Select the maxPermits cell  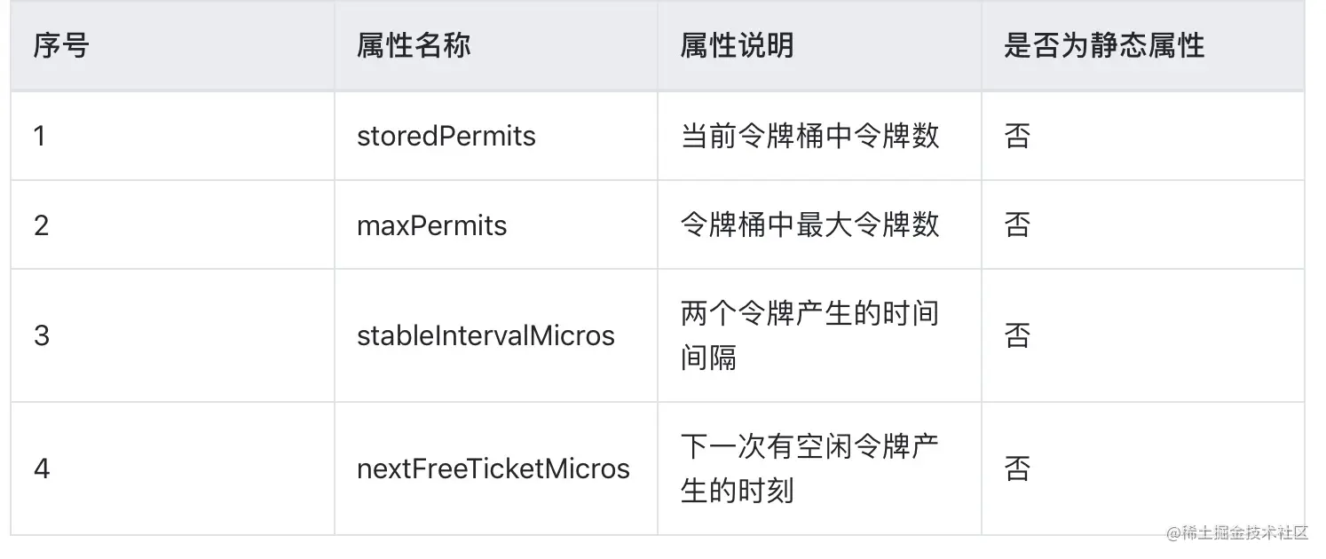(x=431, y=225)
